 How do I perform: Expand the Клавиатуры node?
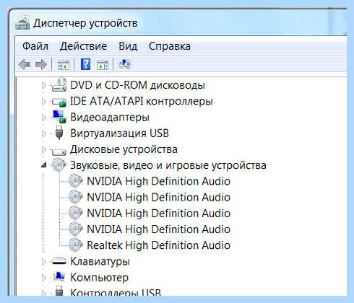click(44, 261)
